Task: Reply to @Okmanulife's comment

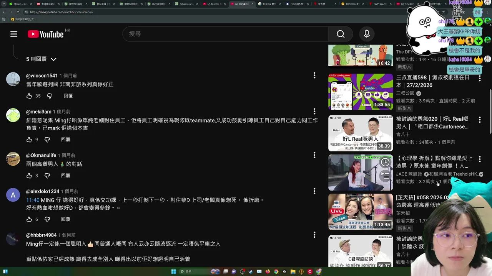Action: click(x=66, y=176)
